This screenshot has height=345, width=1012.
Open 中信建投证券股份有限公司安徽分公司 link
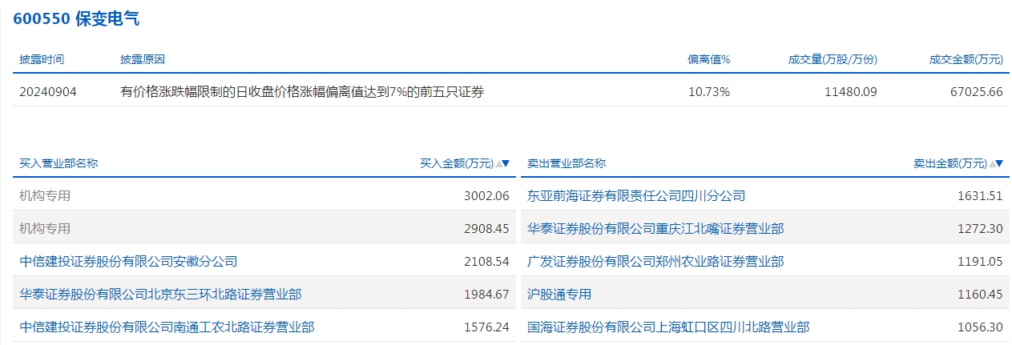click(x=128, y=261)
